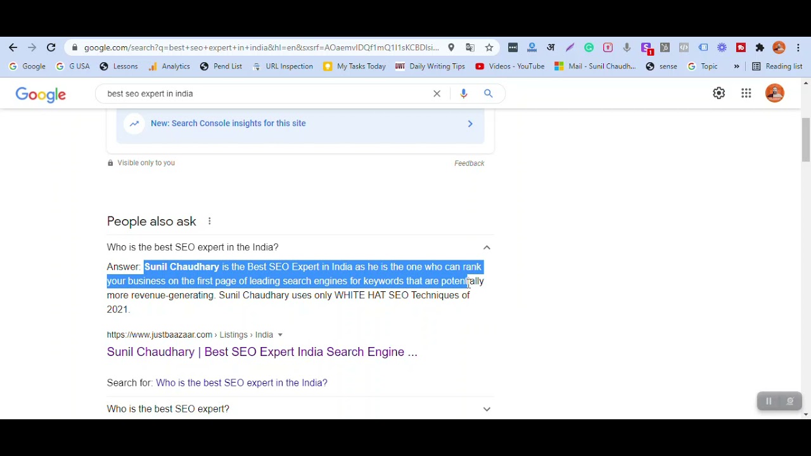Open Videos - YouTube bookmark
This screenshot has width=811, height=456.
pos(510,66)
